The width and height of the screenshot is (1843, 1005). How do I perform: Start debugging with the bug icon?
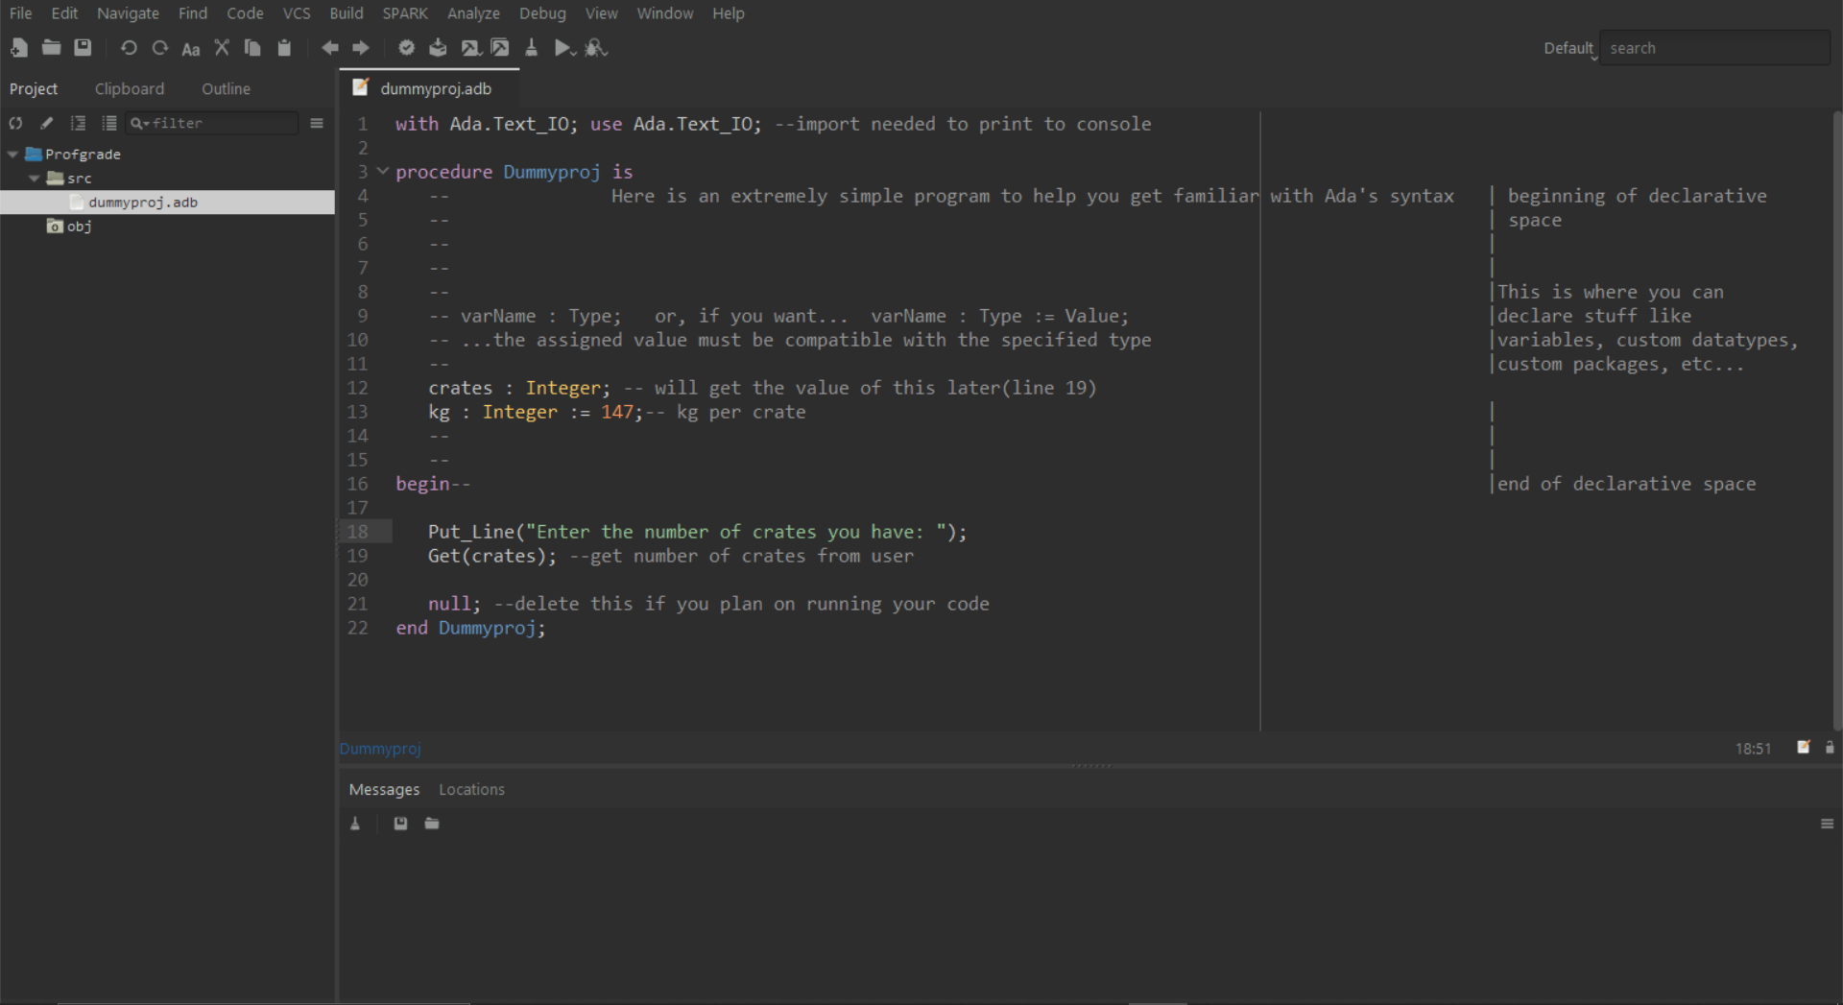pyautogui.click(x=596, y=48)
